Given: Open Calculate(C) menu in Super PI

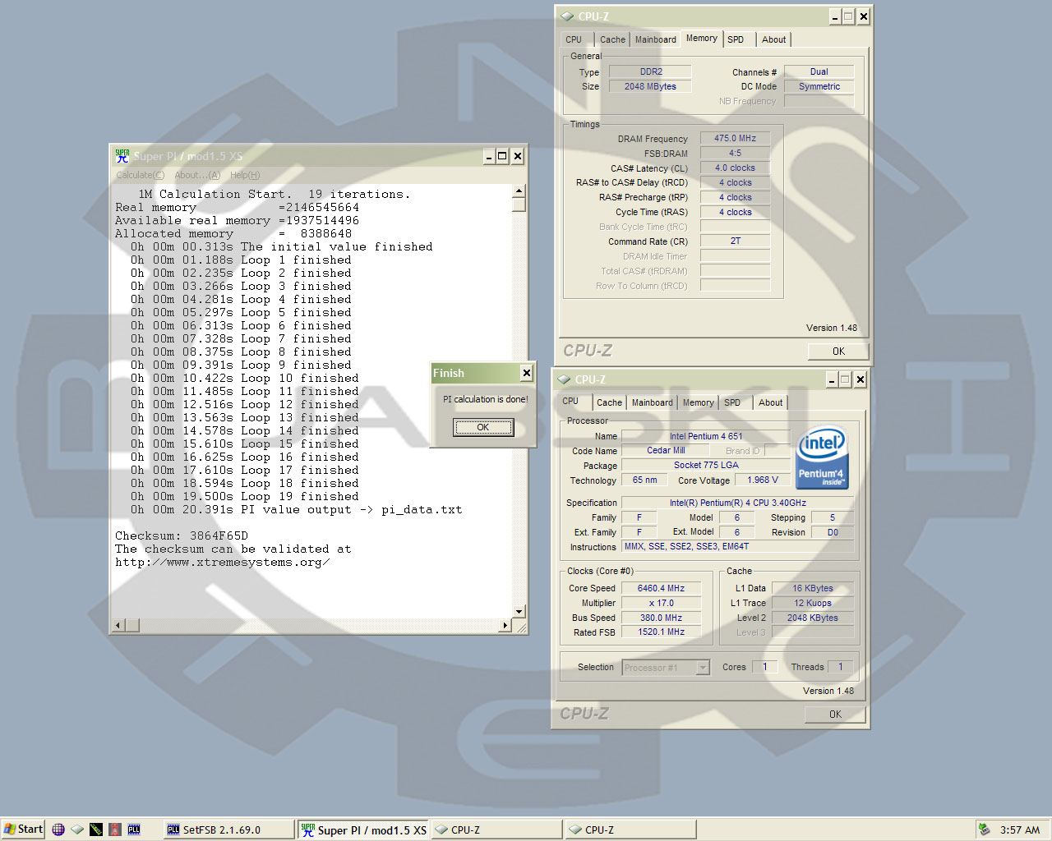Looking at the screenshot, I should click(x=140, y=175).
